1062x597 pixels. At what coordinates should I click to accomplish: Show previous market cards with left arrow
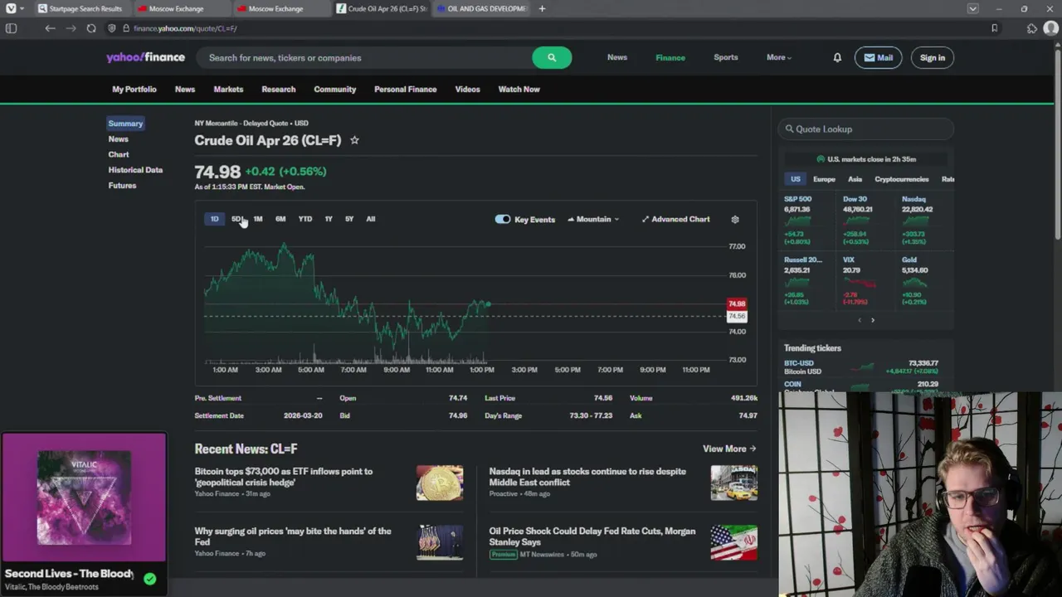(x=860, y=320)
